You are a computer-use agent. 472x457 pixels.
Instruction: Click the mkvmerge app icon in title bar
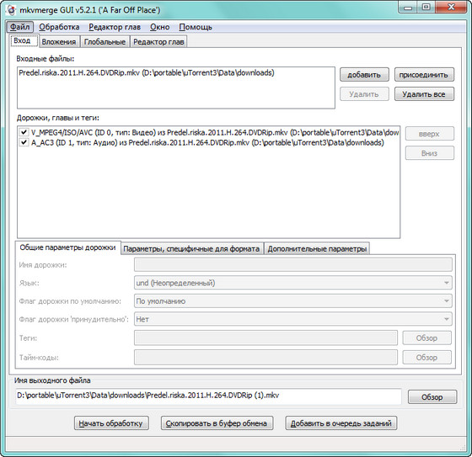pos(12,10)
